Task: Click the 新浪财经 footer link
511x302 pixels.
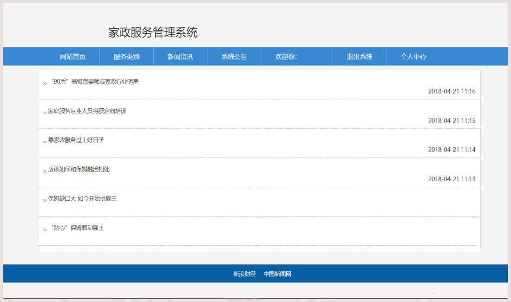Action: tap(244, 274)
